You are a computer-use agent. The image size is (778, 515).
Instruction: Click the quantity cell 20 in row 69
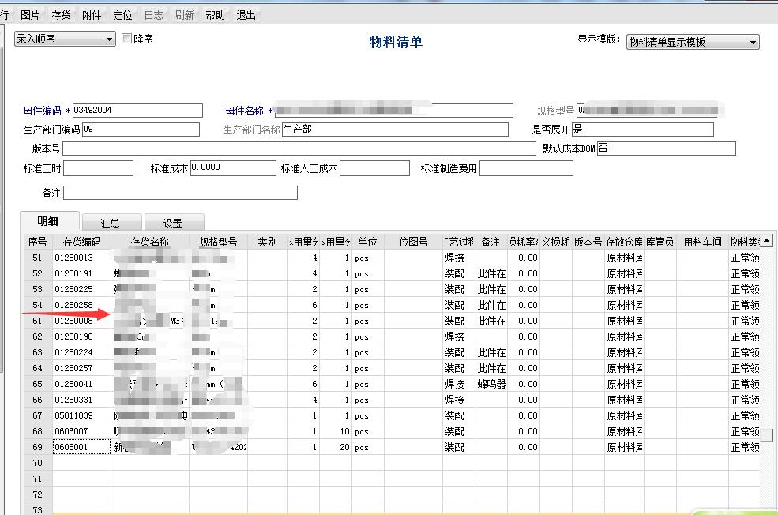[336, 447]
